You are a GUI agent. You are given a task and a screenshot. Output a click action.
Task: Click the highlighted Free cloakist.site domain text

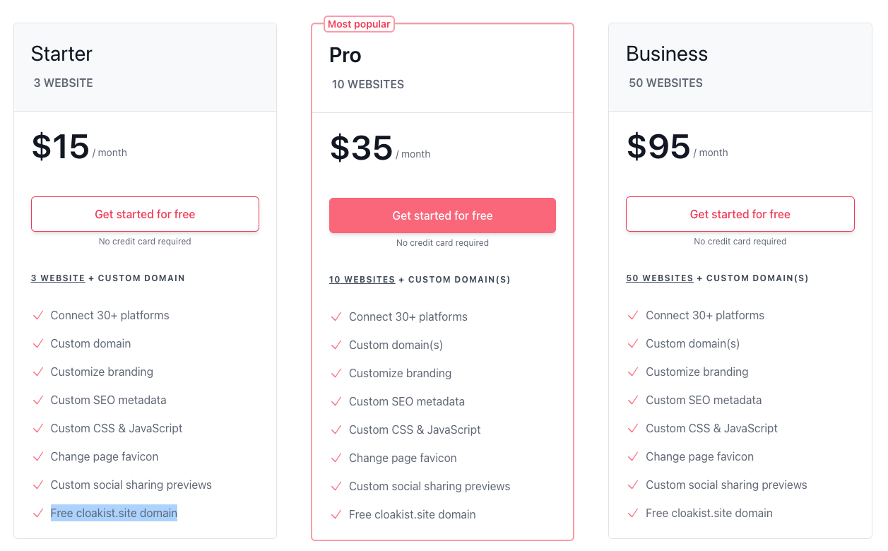[114, 513]
